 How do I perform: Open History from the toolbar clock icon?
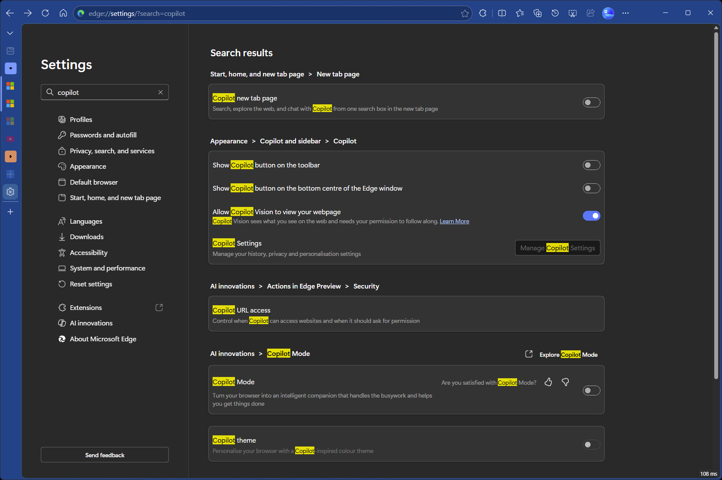pos(555,13)
